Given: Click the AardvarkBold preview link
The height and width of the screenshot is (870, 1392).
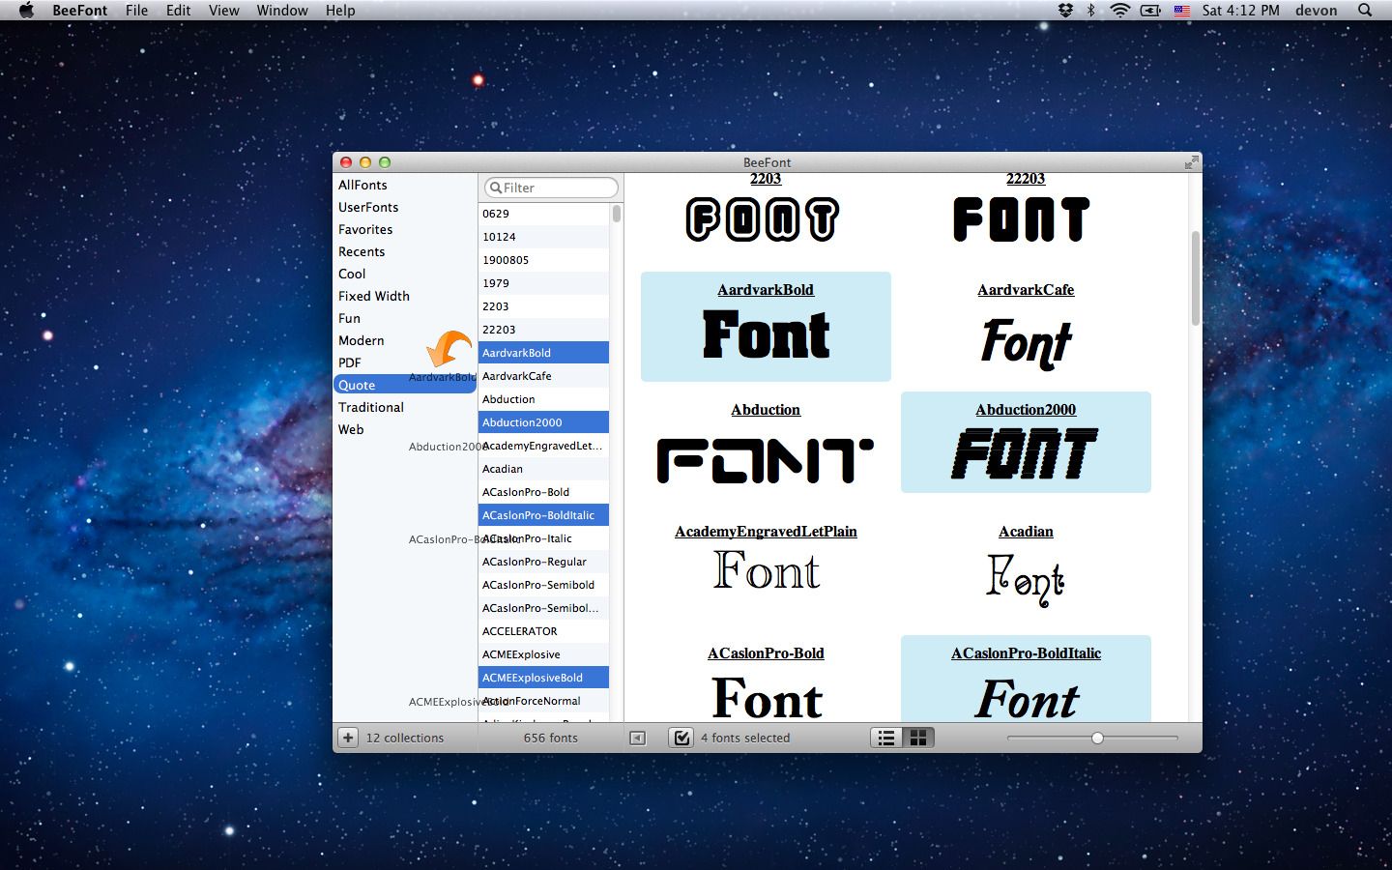Looking at the screenshot, I should point(765,289).
